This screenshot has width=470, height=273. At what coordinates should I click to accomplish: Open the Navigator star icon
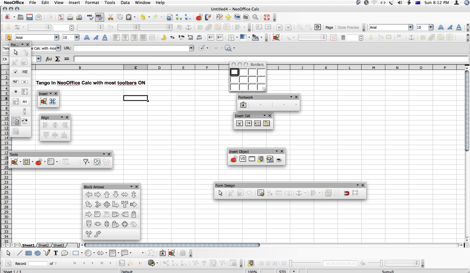[x=228, y=17]
